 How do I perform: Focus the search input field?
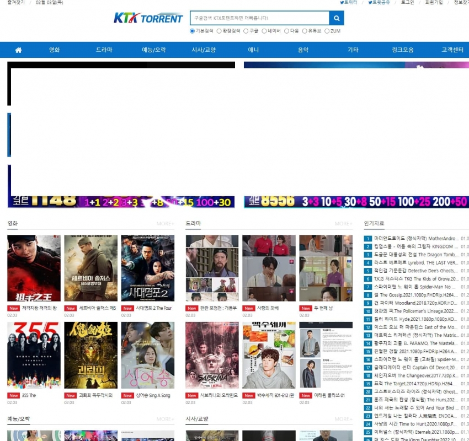pyautogui.click(x=259, y=18)
